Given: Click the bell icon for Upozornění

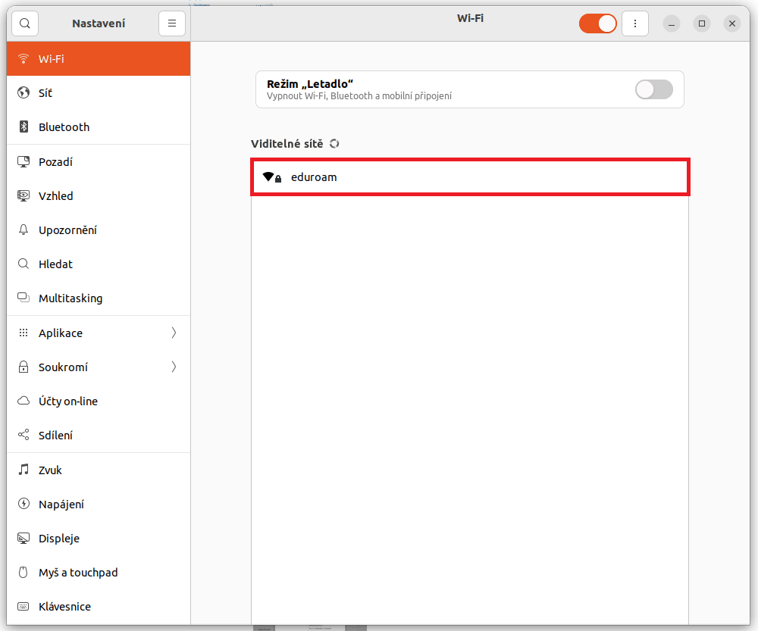Looking at the screenshot, I should click(x=23, y=230).
